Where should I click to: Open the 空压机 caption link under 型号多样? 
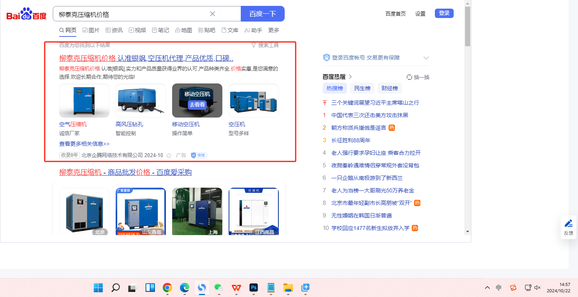click(x=237, y=124)
